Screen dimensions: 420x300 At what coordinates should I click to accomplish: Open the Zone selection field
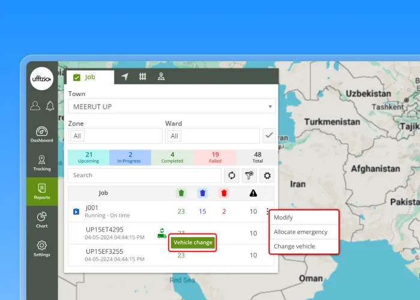pos(115,136)
